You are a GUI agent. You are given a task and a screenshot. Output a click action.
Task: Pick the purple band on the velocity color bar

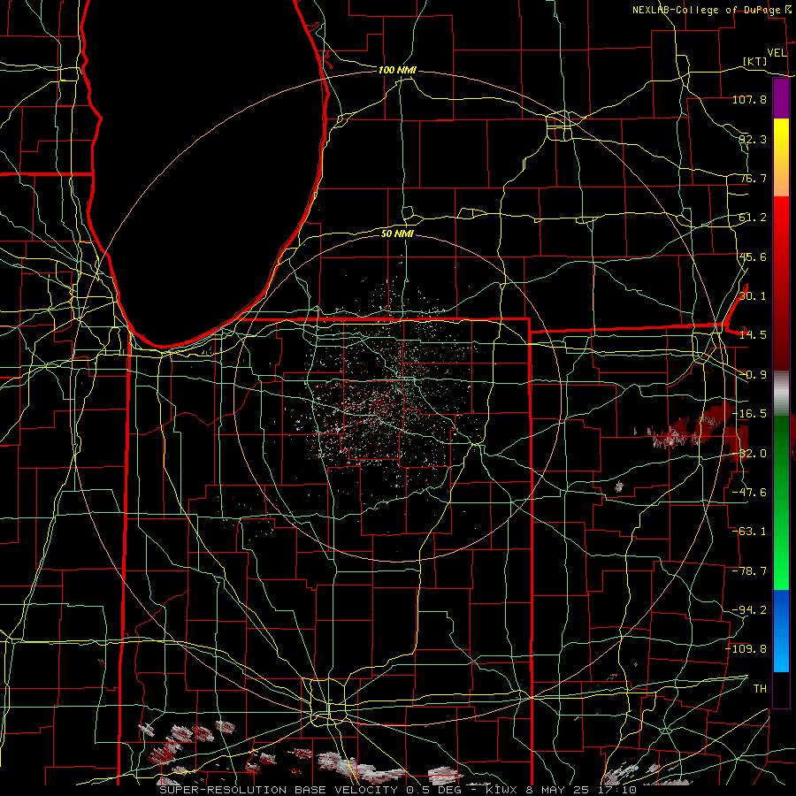tap(781, 99)
